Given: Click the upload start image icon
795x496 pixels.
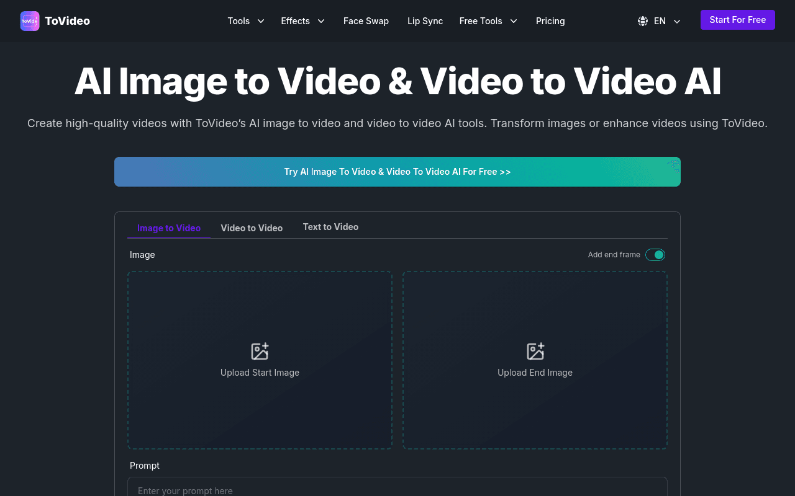Looking at the screenshot, I should 260,352.
